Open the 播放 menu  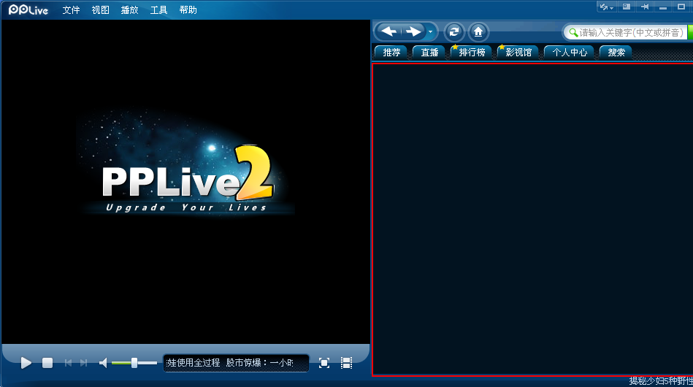[x=129, y=9]
